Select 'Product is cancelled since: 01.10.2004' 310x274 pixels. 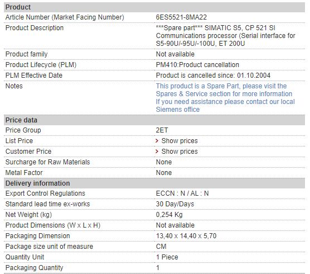point(213,75)
